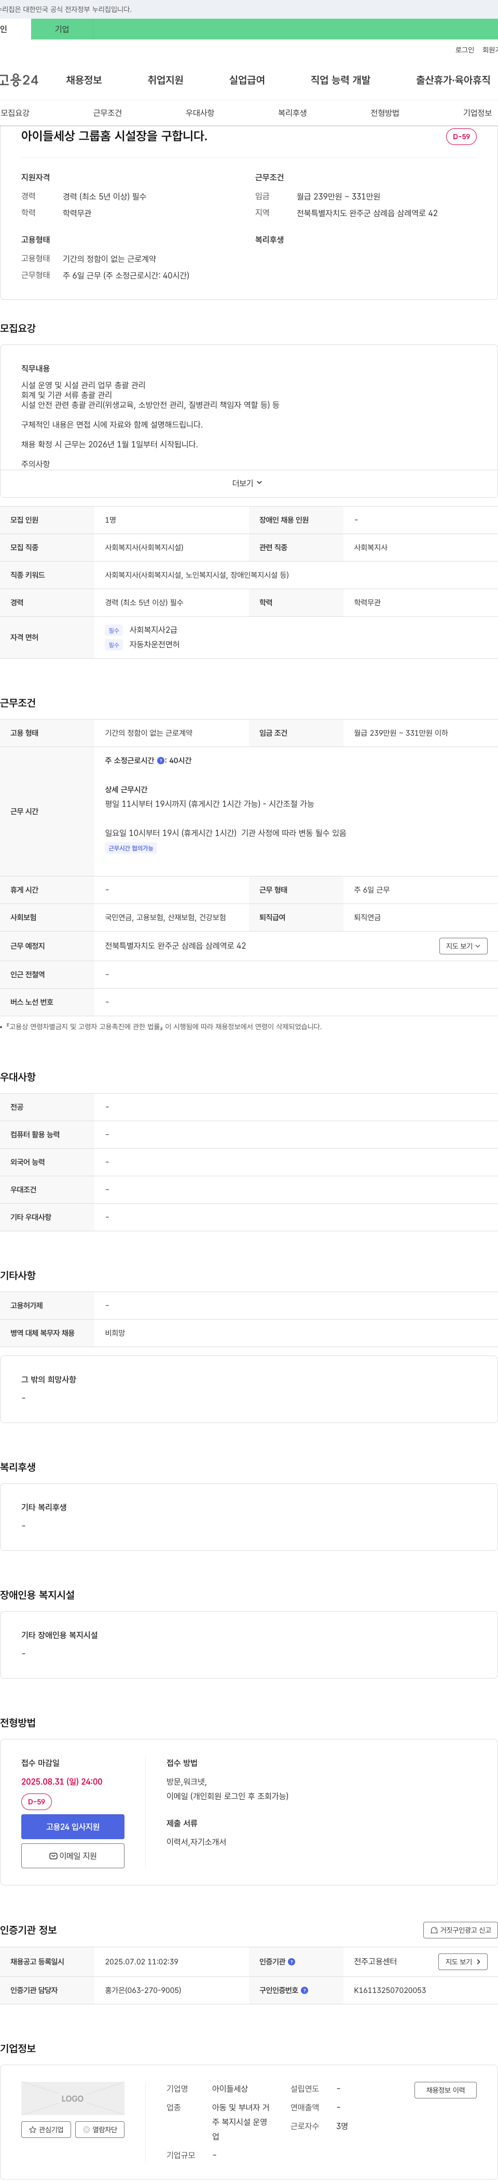
Task: Select deadline text 2025.08.31 (일) 24:00
Action: pyautogui.click(x=62, y=1782)
